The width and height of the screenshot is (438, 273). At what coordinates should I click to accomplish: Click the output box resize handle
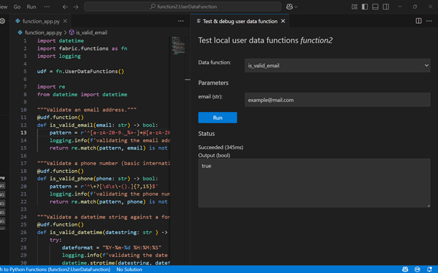click(x=428, y=205)
